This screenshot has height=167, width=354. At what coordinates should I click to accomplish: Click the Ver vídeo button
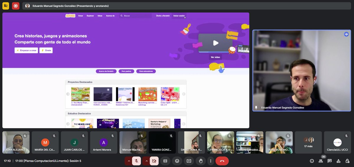(x=216, y=57)
